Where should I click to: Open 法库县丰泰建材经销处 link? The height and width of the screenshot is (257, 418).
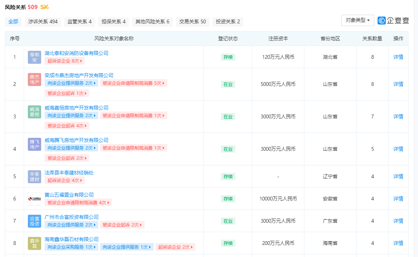[x=69, y=173]
